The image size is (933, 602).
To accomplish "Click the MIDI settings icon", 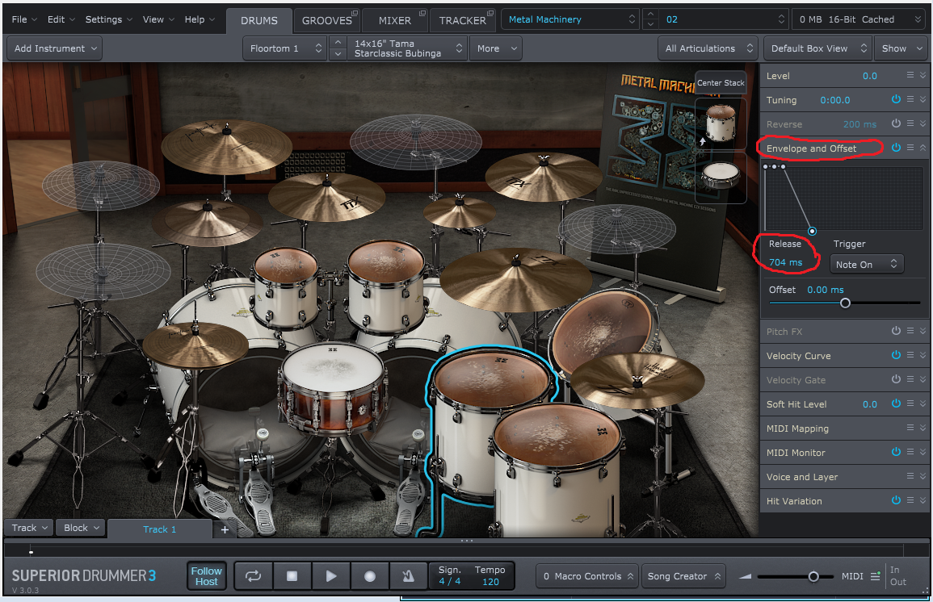I will click(x=876, y=576).
